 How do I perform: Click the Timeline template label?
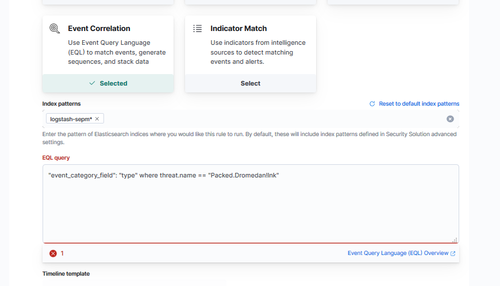click(x=66, y=273)
